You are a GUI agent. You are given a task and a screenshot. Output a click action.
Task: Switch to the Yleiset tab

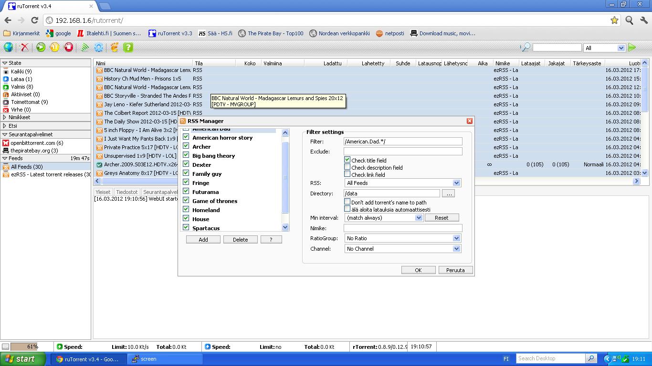coord(103,192)
